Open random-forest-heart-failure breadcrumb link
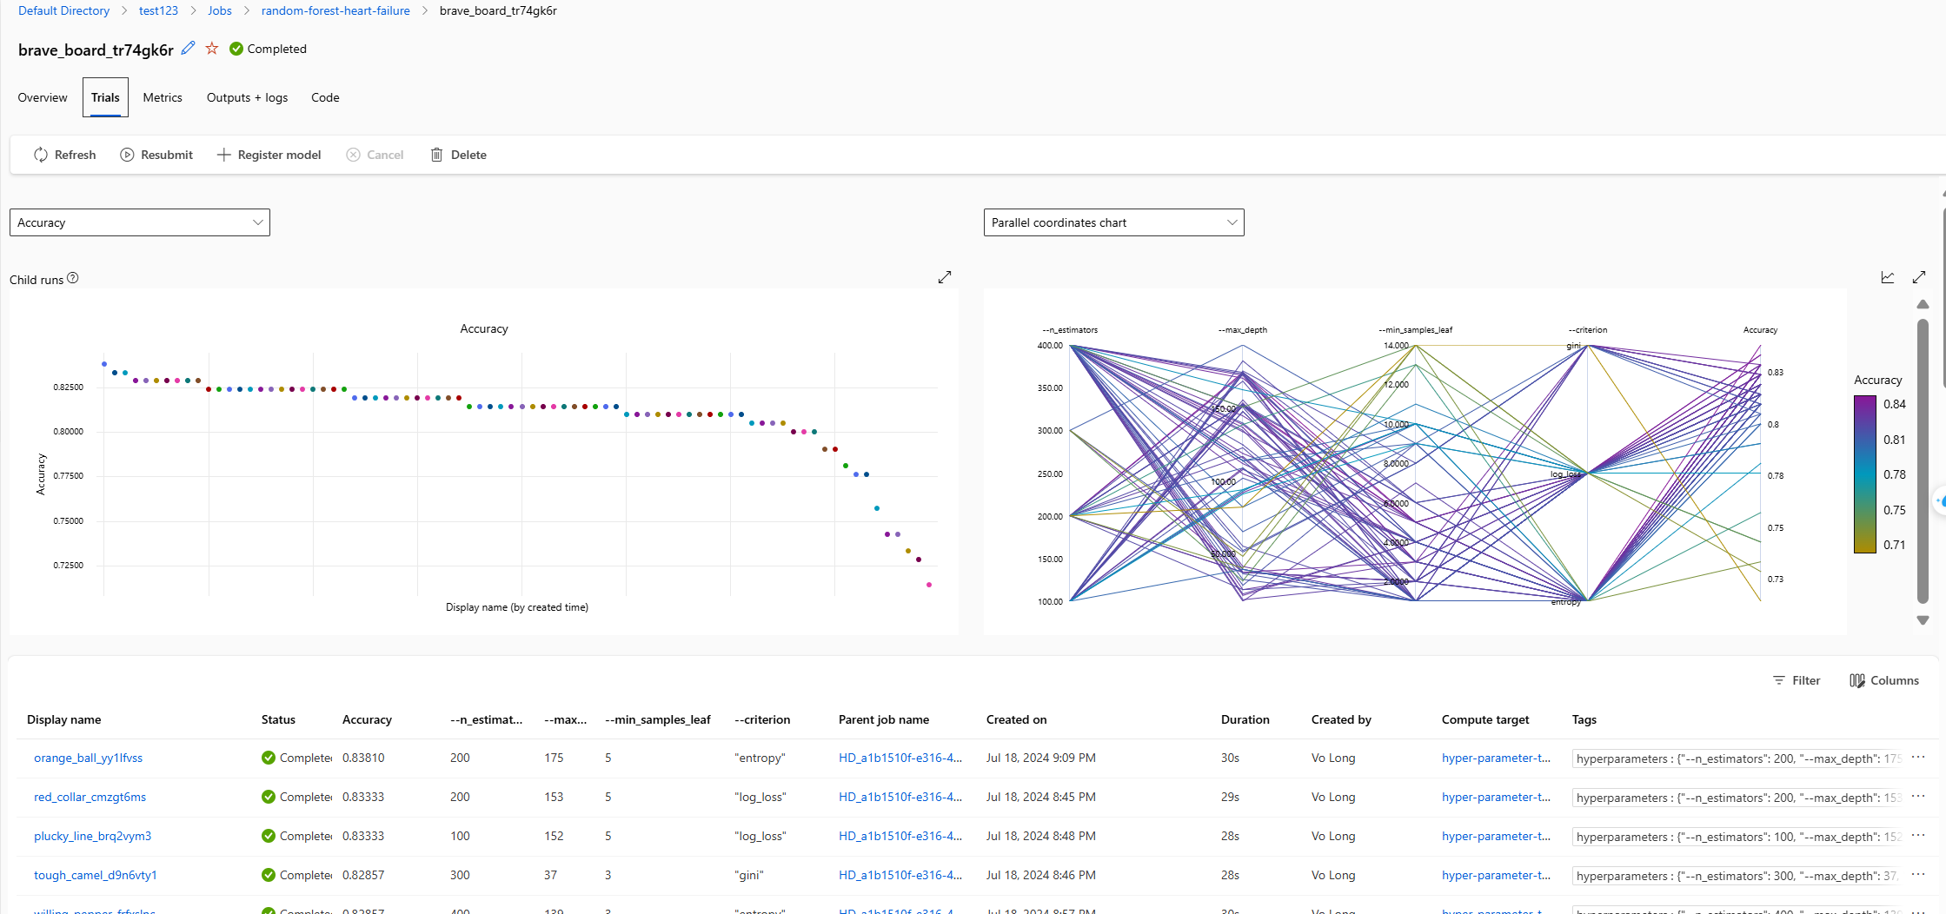 335,10
